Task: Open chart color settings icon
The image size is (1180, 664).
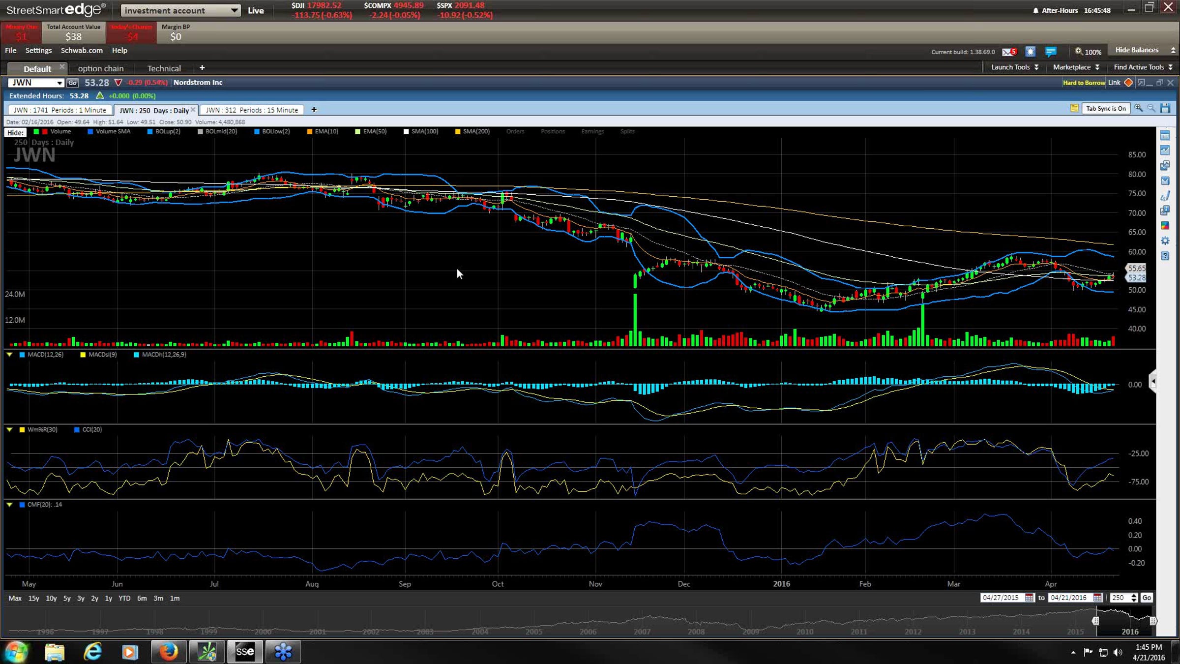Action: pos(1165,226)
